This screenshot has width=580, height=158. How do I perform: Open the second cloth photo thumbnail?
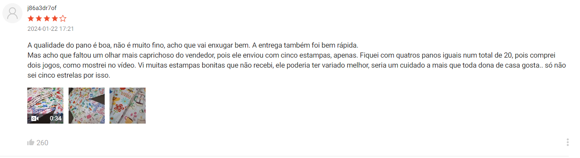click(x=87, y=106)
